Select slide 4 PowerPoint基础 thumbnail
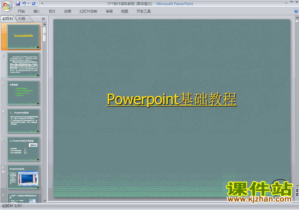 [x=23, y=121]
